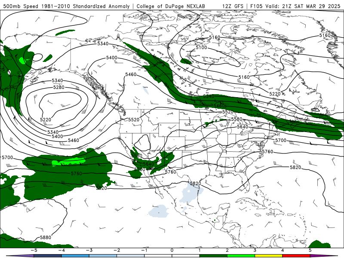This screenshot has width=344, height=258.
Task: Click the purple colorbar segment below -5
Action: [21, 256]
